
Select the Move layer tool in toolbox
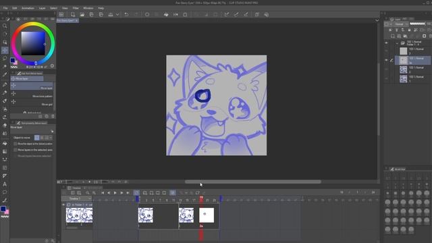pyautogui.click(x=5, y=50)
